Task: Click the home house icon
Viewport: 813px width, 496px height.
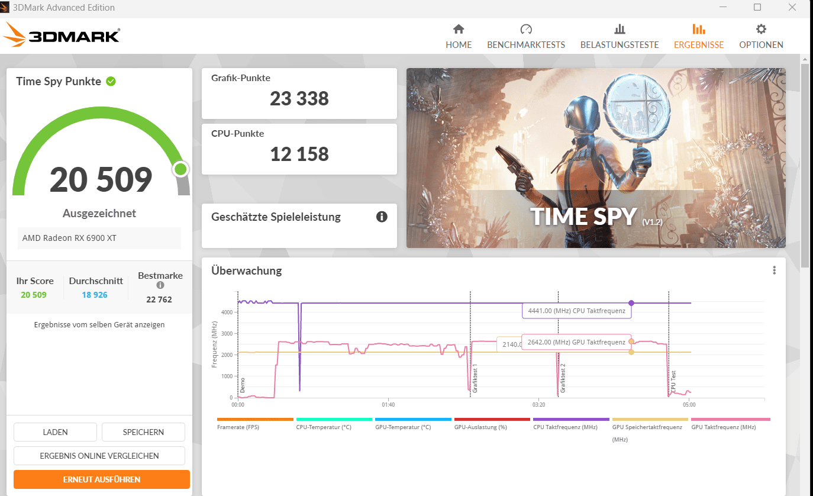Action: tap(459, 29)
